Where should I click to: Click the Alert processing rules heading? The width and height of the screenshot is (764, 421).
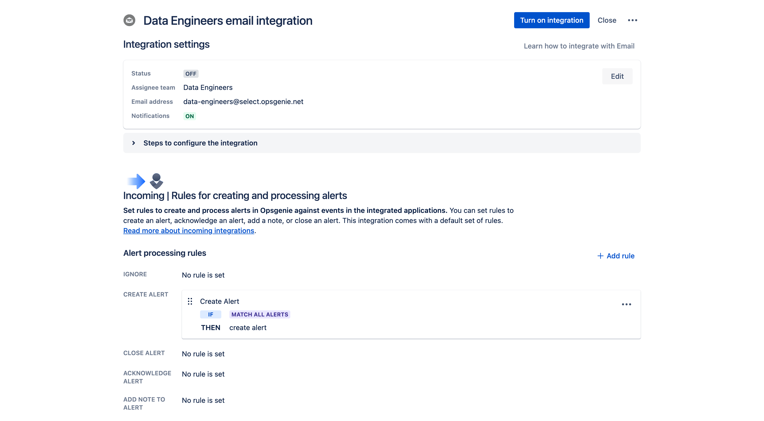pyautogui.click(x=165, y=253)
